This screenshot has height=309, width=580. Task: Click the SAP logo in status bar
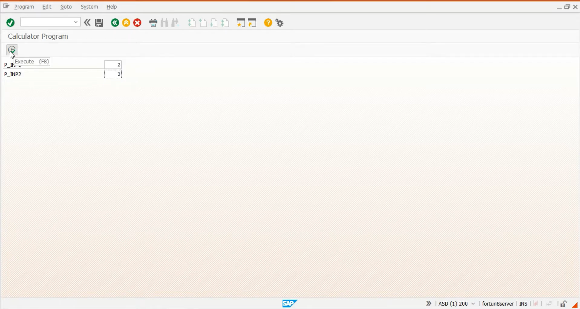click(290, 303)
